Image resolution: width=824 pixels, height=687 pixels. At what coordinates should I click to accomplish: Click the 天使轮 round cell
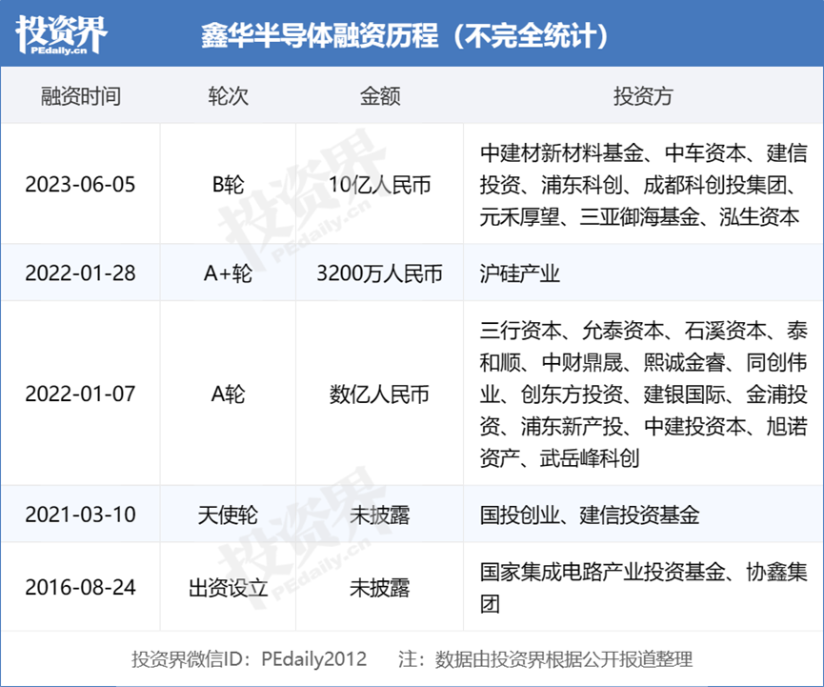pyautogui.click(x=228, y=515)
